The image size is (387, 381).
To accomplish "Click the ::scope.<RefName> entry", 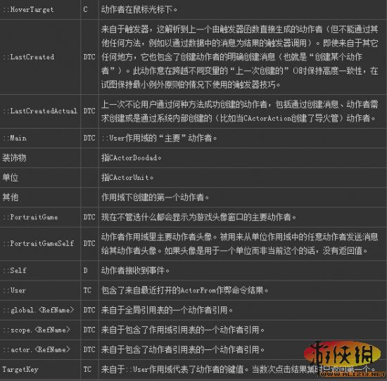I will (37, 330).
